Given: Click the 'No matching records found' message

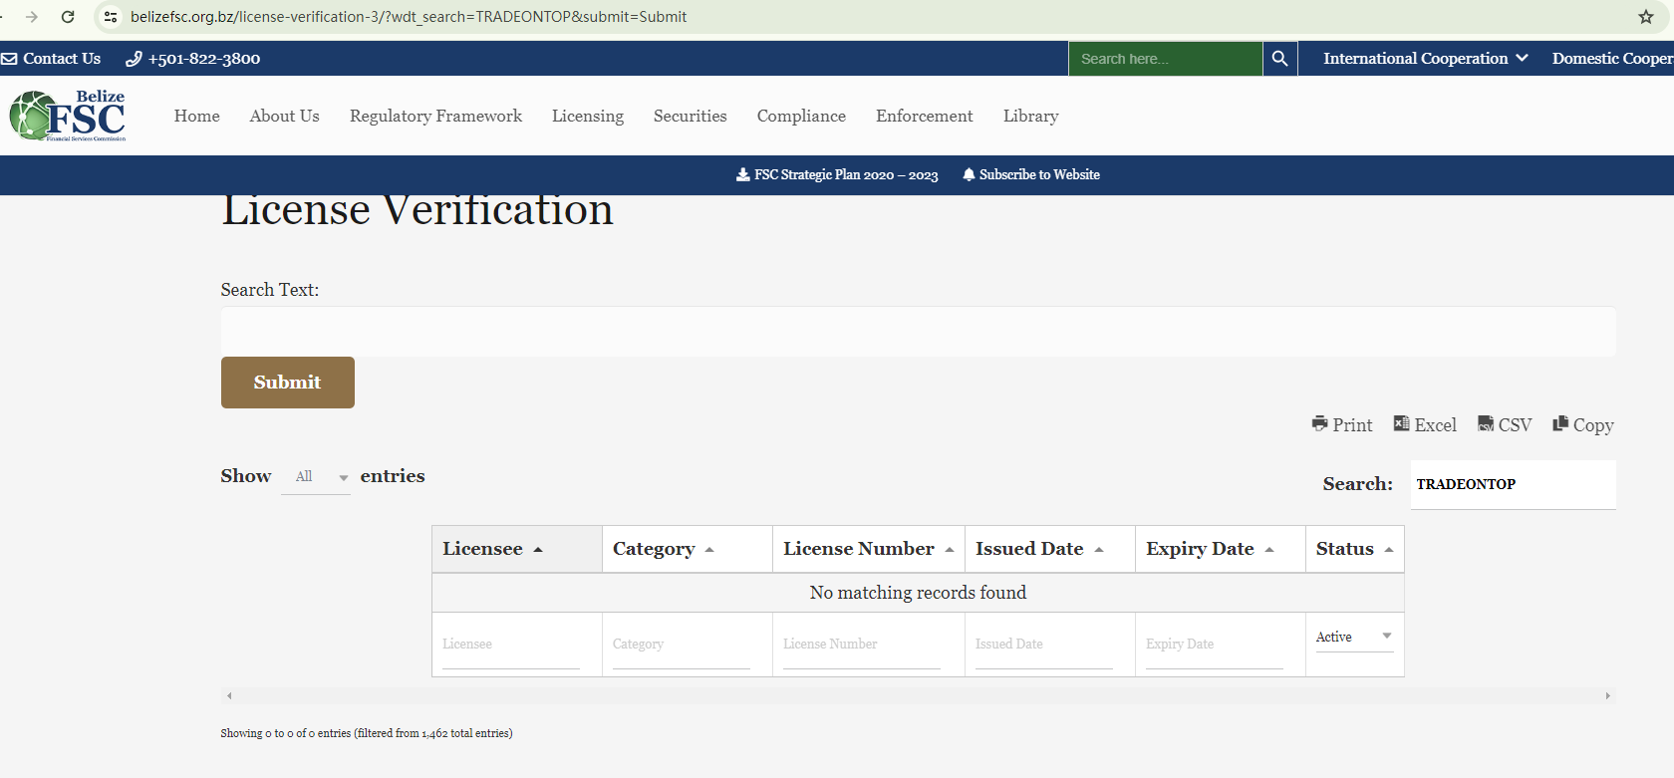Looking at the screenshot, I should (x=918, y=593).
